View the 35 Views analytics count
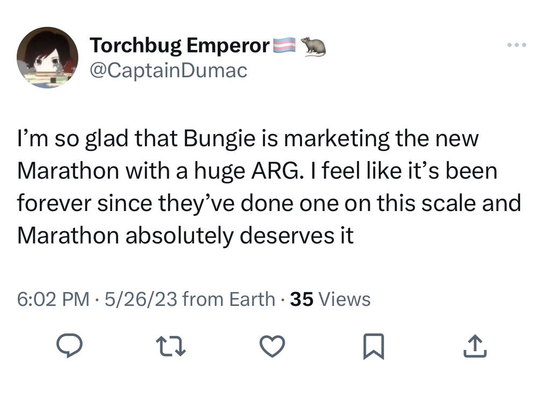Image resolution: width=546 pixels, height=416 pixels. tap(330, 299)
